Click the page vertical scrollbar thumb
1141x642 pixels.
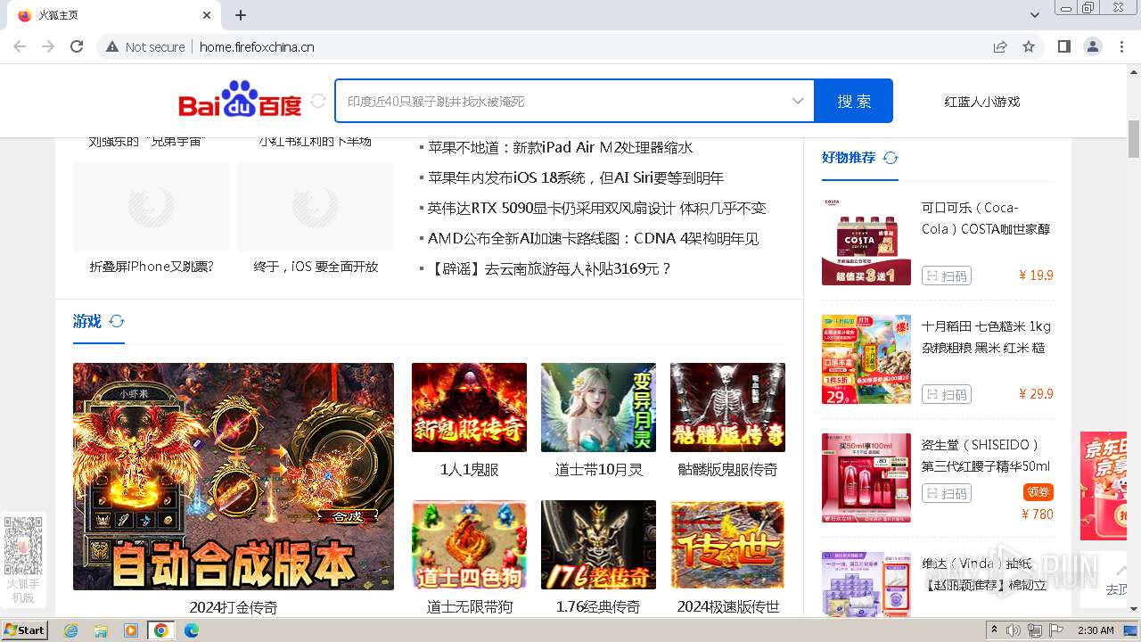[1134, 138]
